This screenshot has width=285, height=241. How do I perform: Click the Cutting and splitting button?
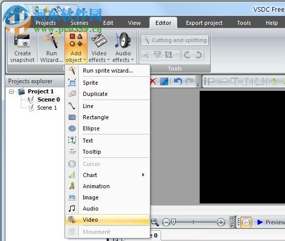pos(175,40)
